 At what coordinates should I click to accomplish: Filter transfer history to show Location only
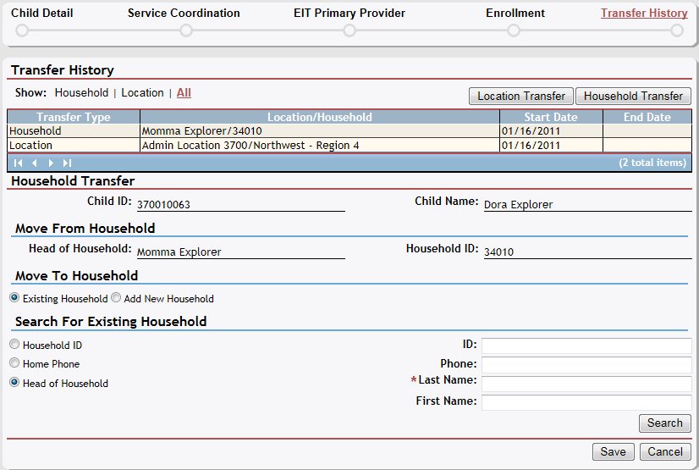click(142, 93)
